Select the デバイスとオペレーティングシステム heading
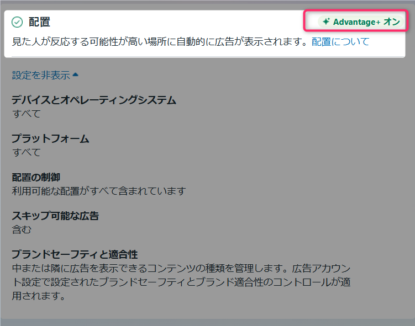The image size is (415, 326). click(94, 100)
